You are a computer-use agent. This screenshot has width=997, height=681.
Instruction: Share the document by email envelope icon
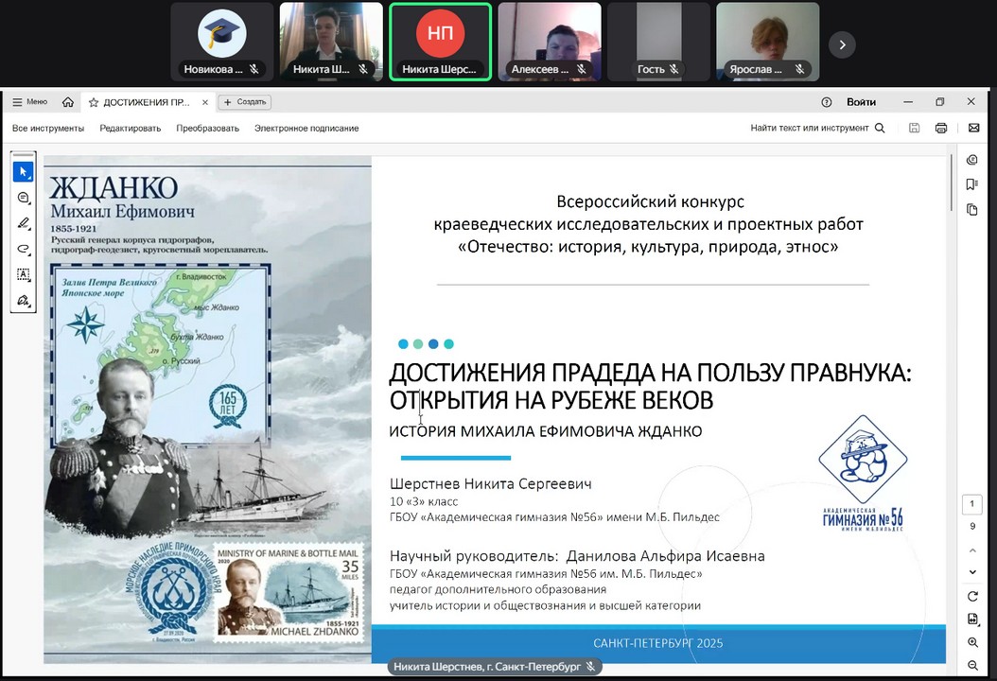coord(973,128)
